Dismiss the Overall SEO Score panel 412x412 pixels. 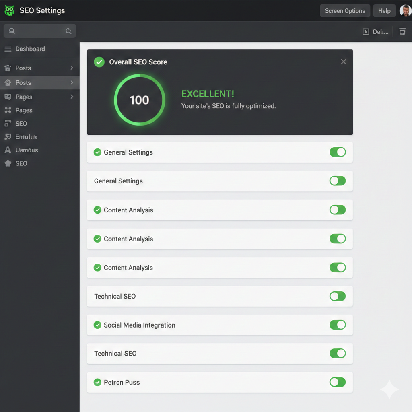[343, 62]
